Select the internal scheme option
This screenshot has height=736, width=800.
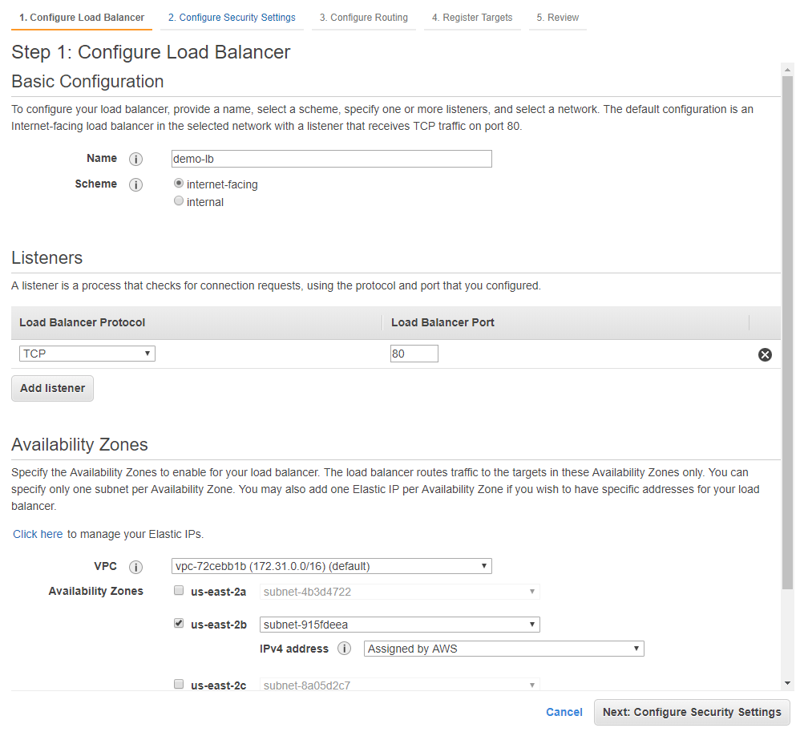pos(178,200)
